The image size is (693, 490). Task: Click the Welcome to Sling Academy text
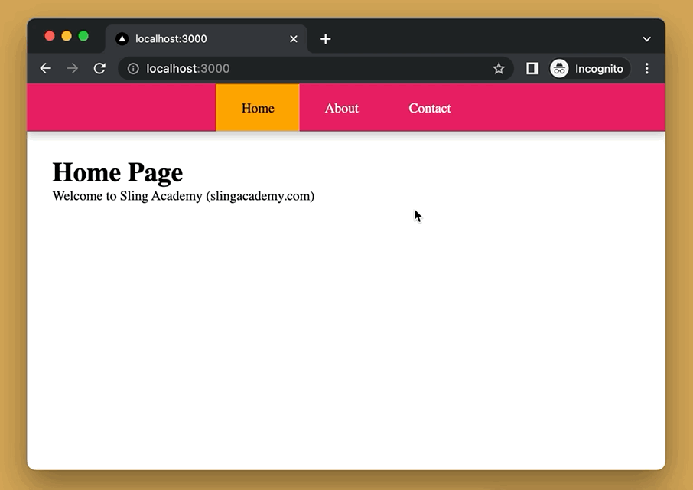[x=184, y=196]
